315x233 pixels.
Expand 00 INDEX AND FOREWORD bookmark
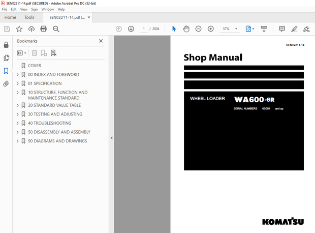pos(17,75)
